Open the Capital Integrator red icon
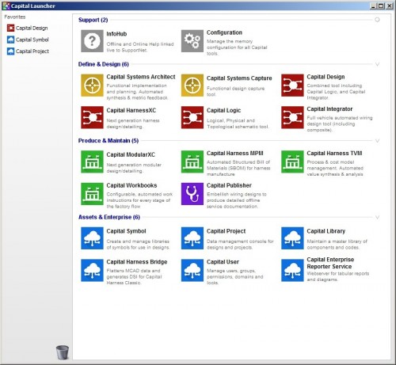 [x=292, y=117]
